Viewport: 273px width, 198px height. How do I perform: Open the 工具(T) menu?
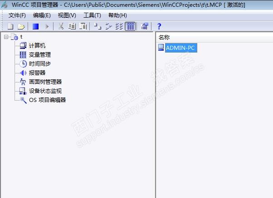[x=92, y=15]
